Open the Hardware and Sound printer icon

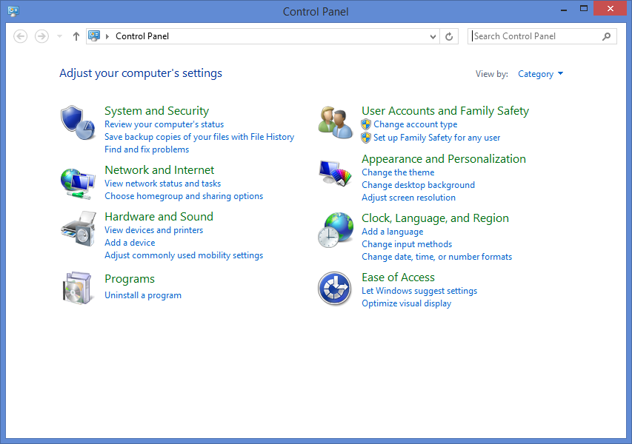click(79, 229)
